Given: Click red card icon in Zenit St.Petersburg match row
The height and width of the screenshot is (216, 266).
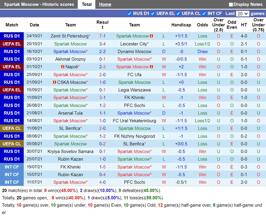Looking at the screenshot, I should tap(151, 36).
